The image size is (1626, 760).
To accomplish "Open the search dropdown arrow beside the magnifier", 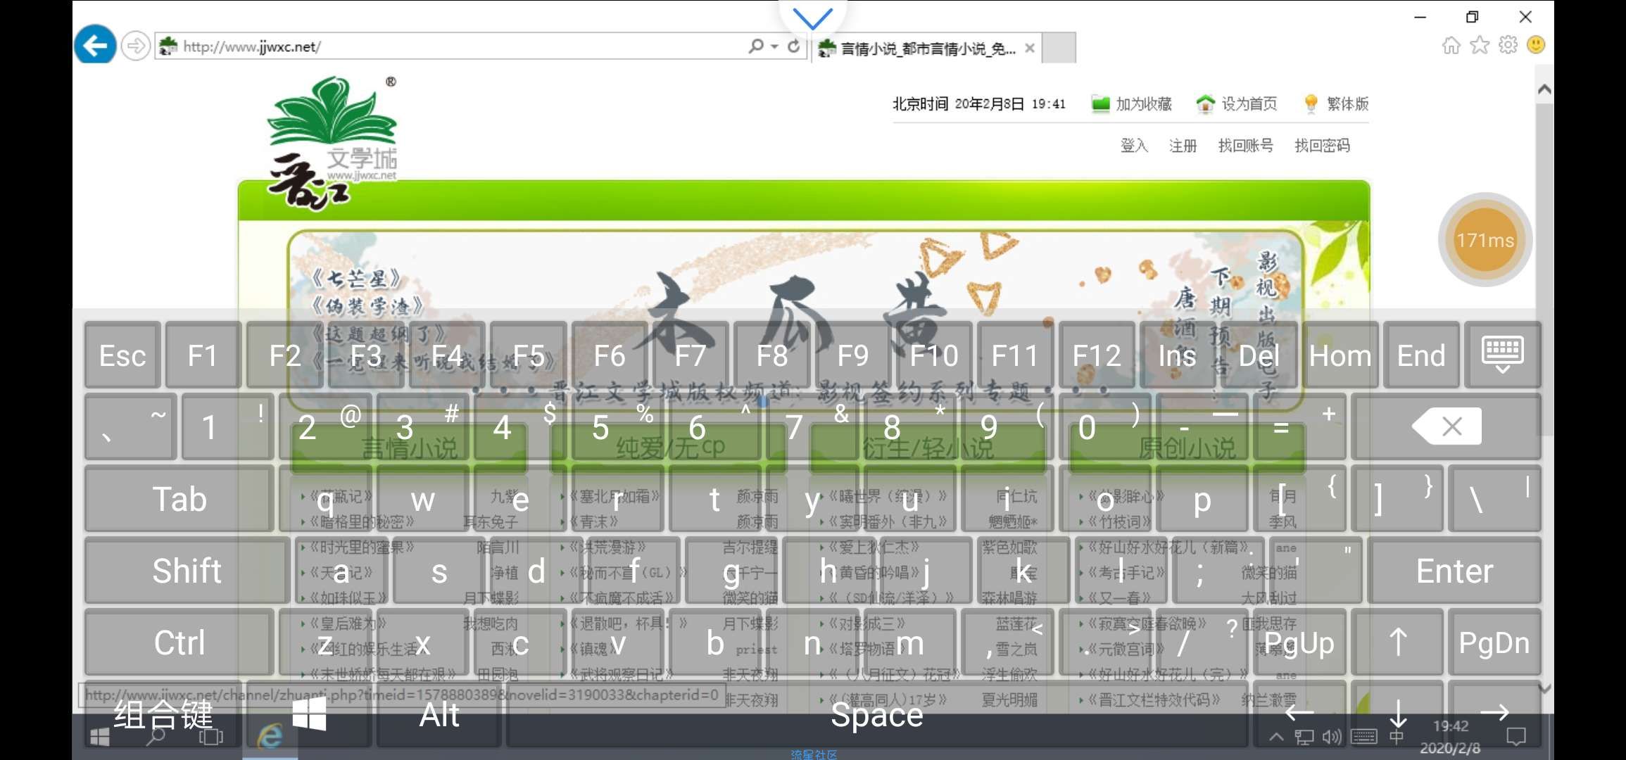I will point(774,46).
